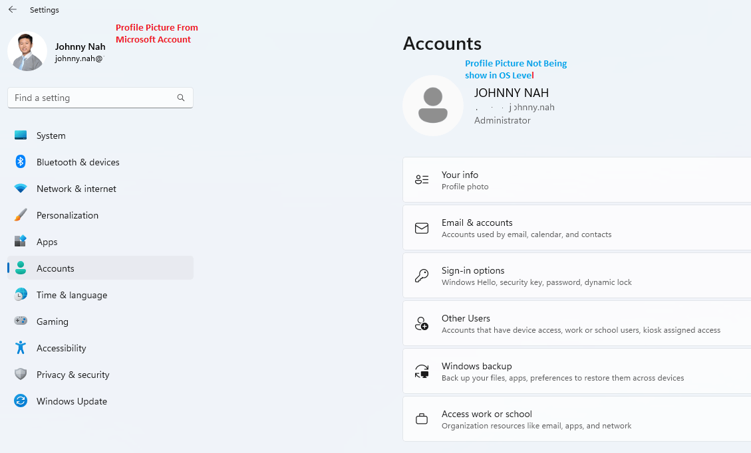Open Time & language settings

(72, 295)
